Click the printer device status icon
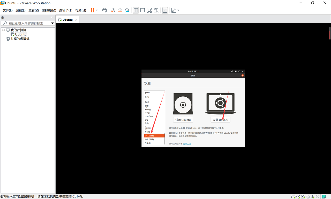This screenshot has height=199, width=331. point(308,197)
